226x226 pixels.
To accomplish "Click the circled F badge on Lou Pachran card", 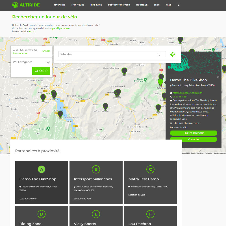I will pos(150,214).
